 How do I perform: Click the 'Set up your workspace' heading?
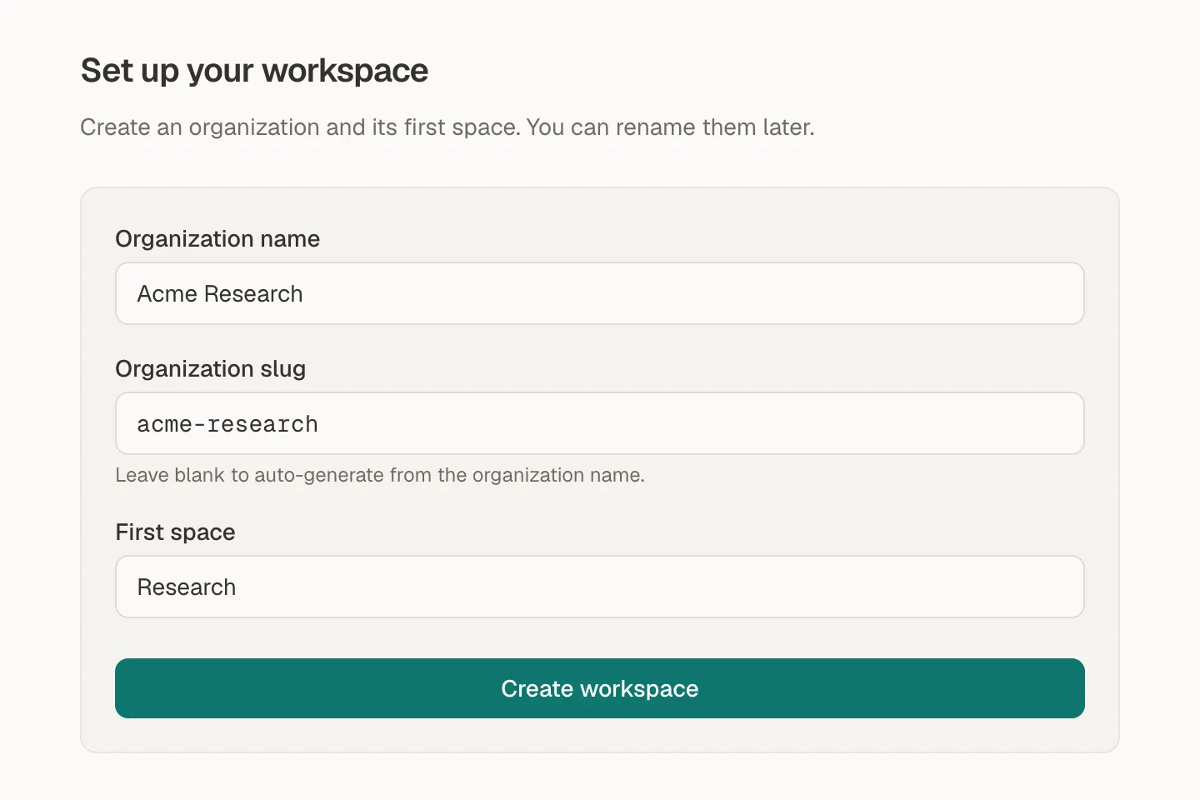[254, 71]
